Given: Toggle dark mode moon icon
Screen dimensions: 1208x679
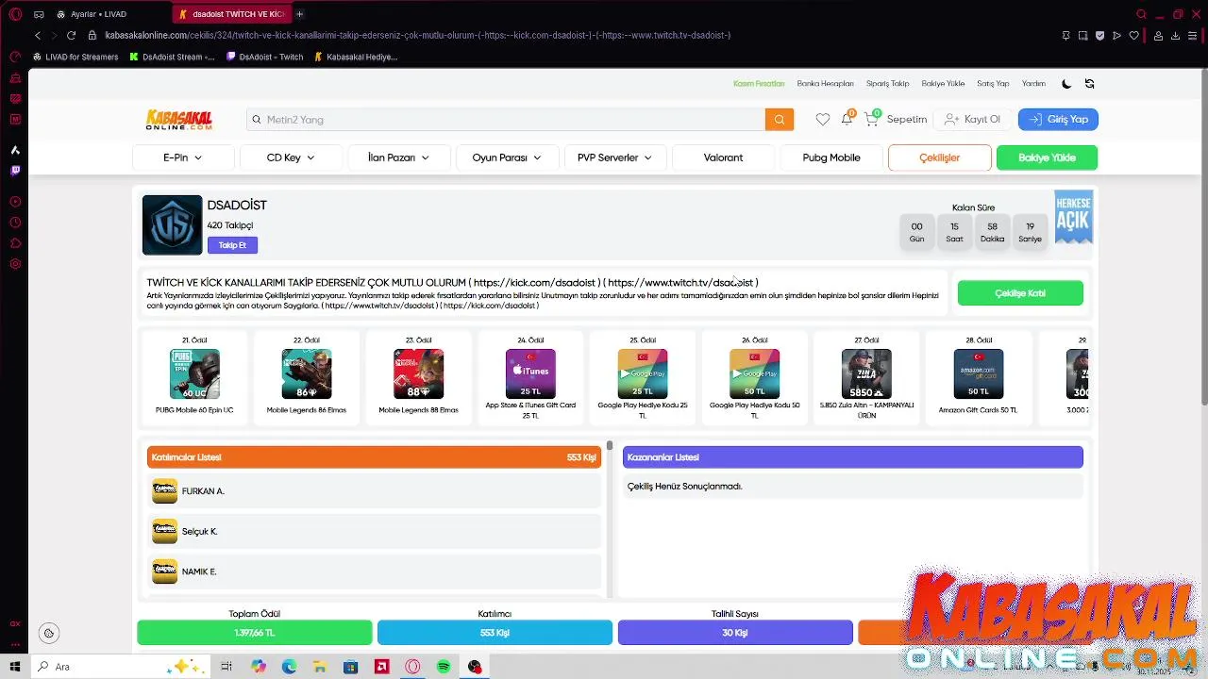Looking at the screenshot, I should pos(1066,84).
